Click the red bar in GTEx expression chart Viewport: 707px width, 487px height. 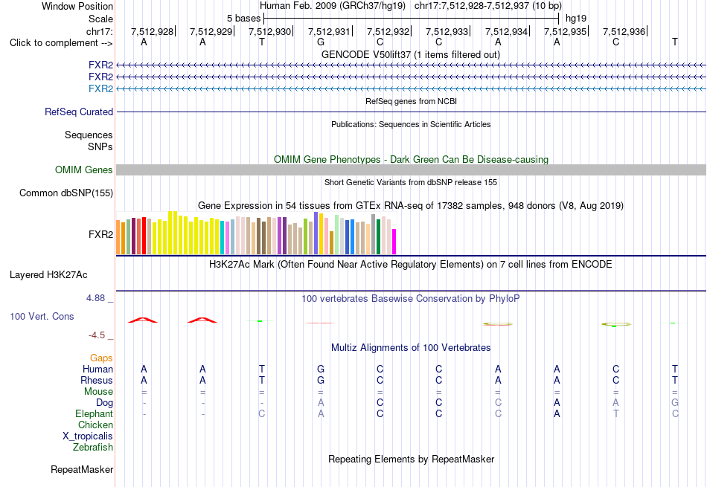144,236
